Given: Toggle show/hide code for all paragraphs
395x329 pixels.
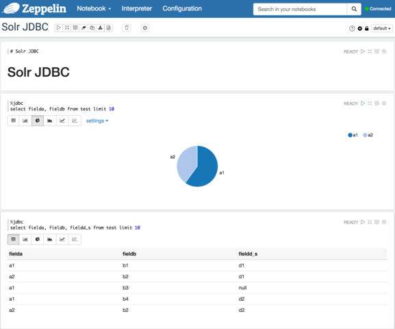Looking at the screenshot, I should pos(67,27).
